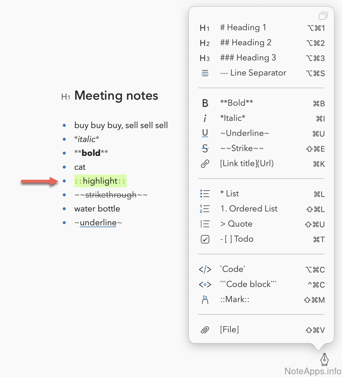Click the pen nib icon below the popup
This screenshot has height=377, width=342.
(324, 359)
